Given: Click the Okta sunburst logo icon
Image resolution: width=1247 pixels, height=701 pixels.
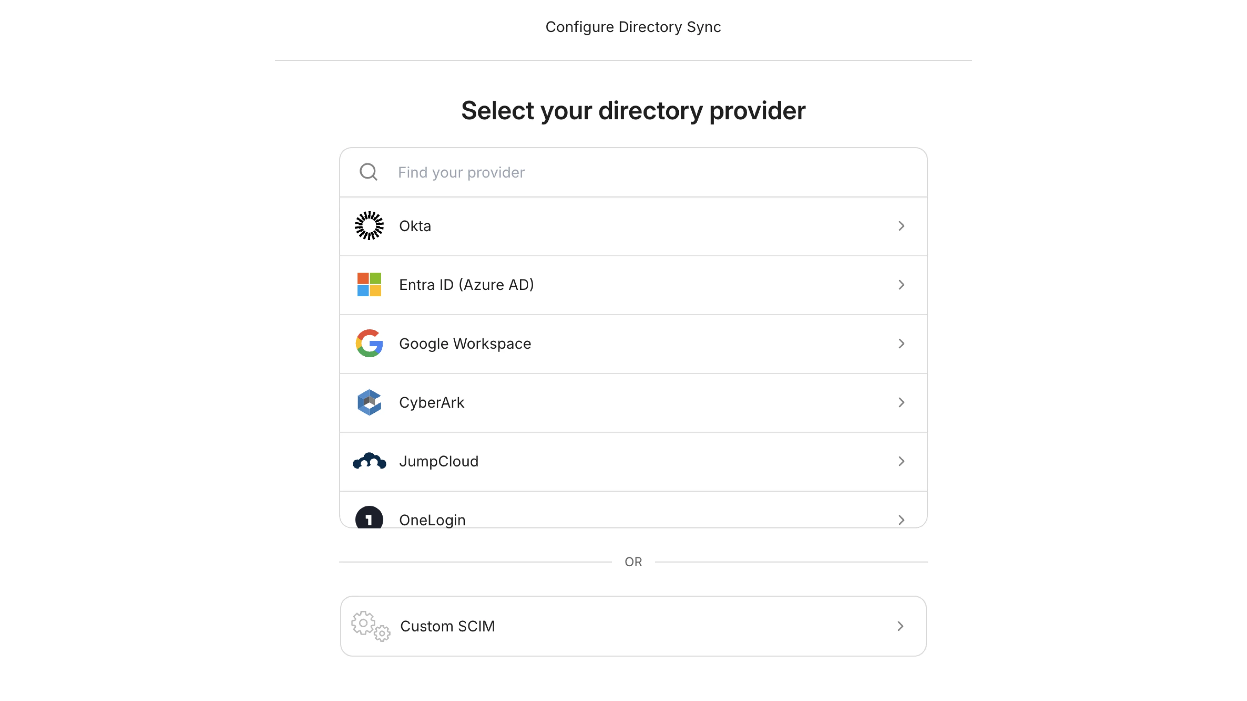Looking at the screenshot, I should [369, 226].
